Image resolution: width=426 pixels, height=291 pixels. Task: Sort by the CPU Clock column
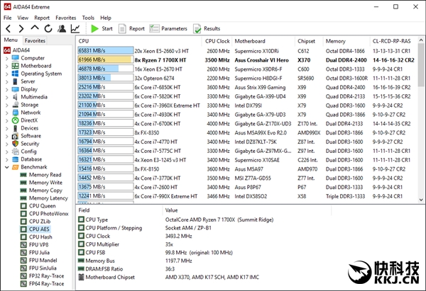pyautogui.click(x=217, y=41)
